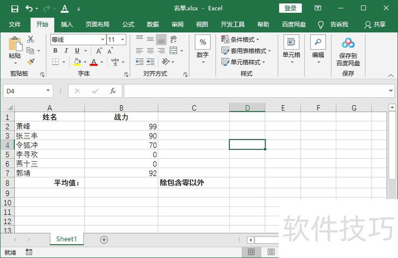The image size is (398, 258).
Task: Click the Insert Function fx icon
Action: click(113, 91)
